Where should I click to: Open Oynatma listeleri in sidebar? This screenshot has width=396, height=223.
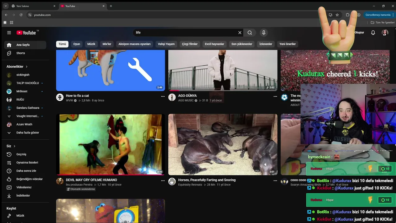[25, 163]
